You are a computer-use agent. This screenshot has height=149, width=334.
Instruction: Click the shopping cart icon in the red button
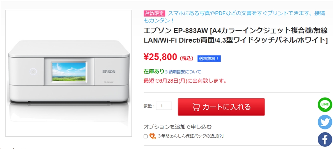coord(196,107)
